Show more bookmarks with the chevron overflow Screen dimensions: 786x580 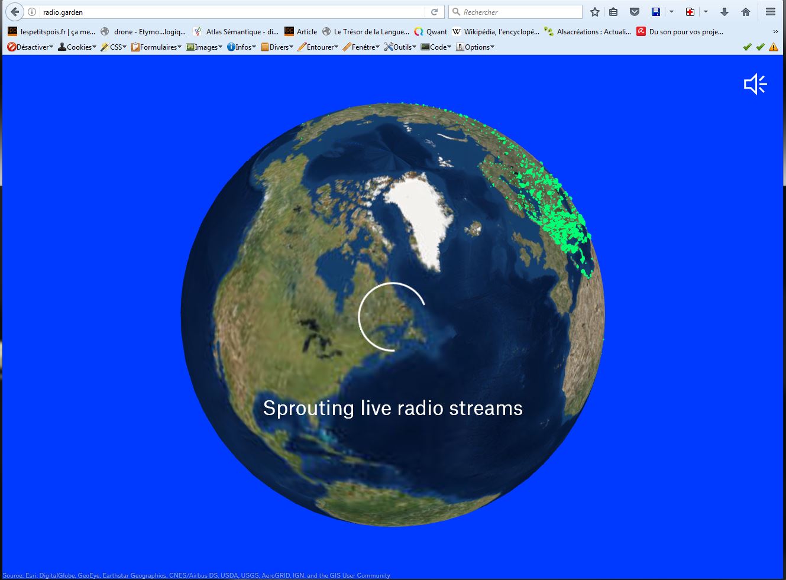coord(775,32)
